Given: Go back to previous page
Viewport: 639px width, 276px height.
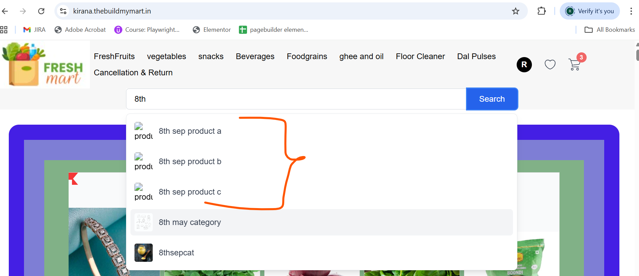Looking at the screenshot, I should coord(5,11).
